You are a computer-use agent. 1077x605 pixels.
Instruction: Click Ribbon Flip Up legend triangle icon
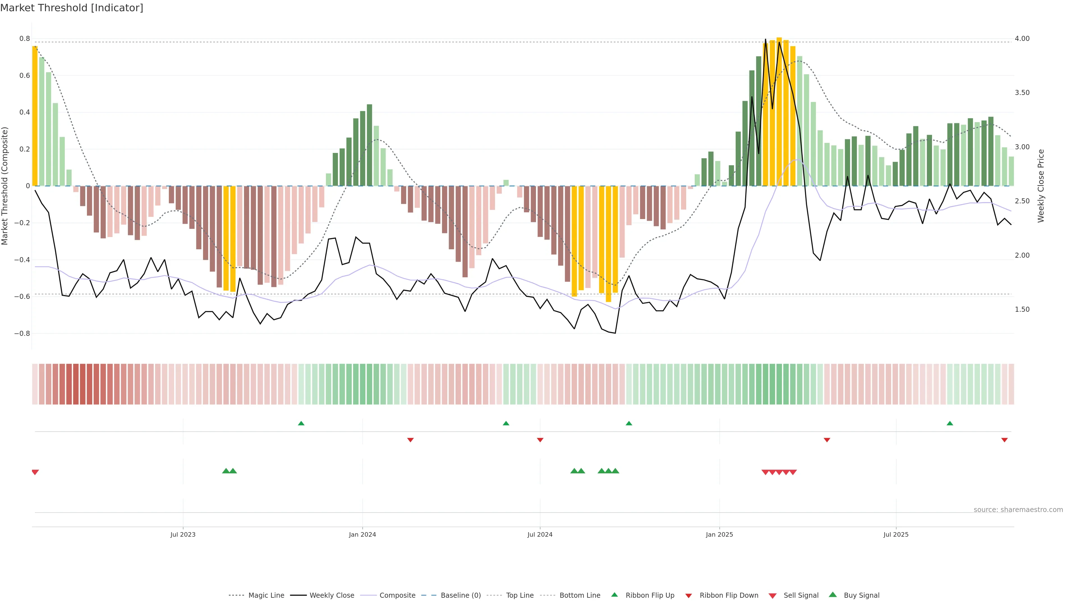point(614,595)
